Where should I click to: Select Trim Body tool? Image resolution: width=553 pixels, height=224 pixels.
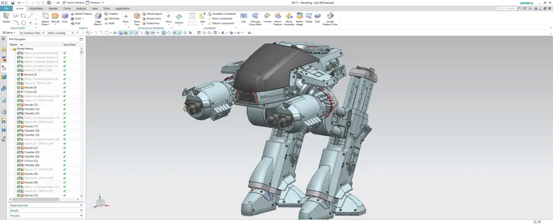(112, 18)
